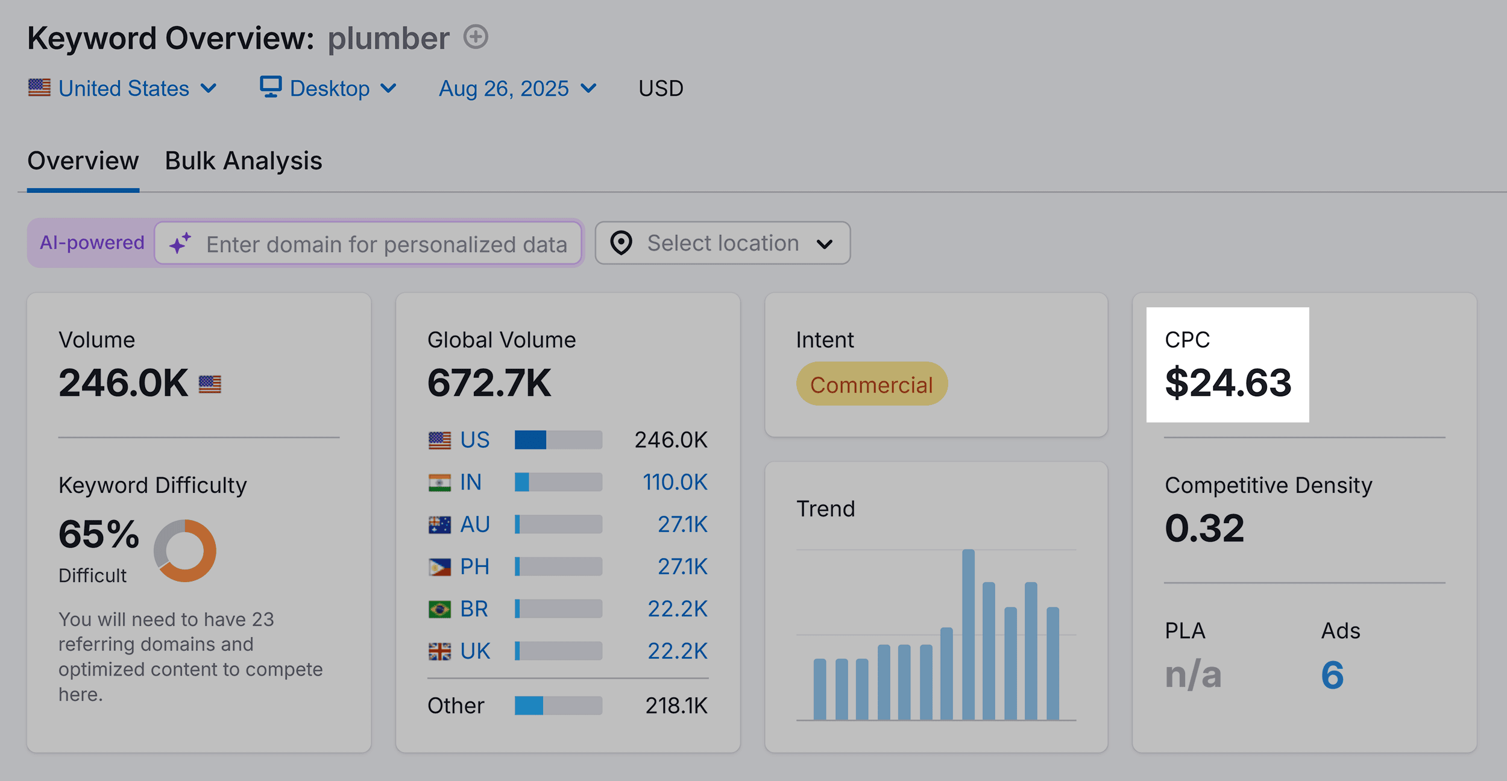Click the IN volume link 110.0K
Image resolution: width=1507 pixels, height=781 pixels.
[x=675, y=482]
